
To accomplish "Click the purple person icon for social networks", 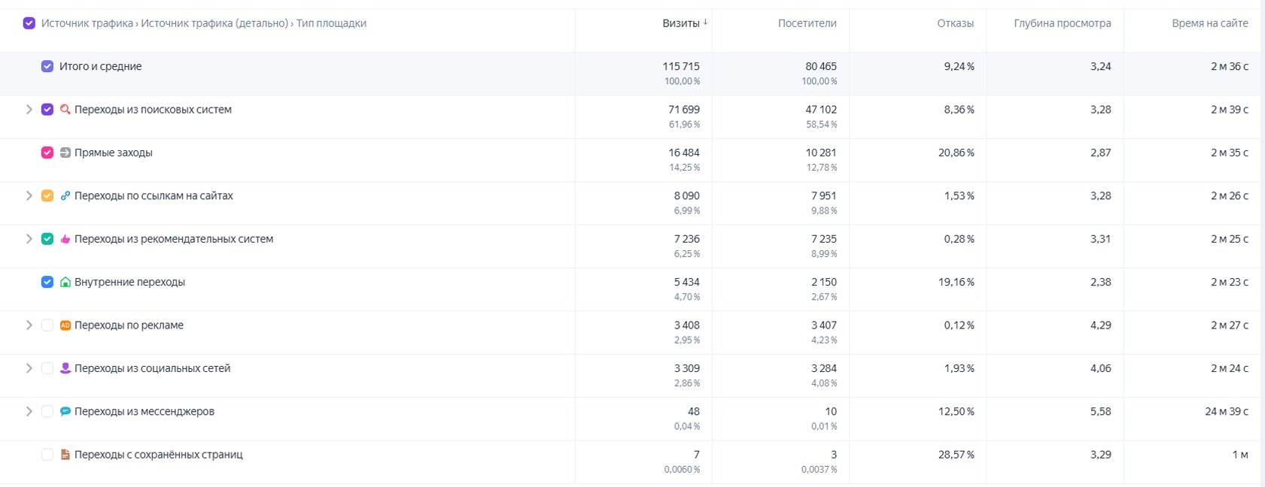I will [65, 368].
